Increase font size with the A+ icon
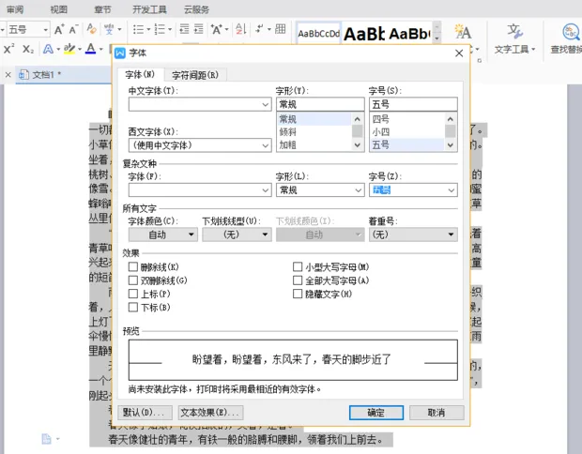 pos(59,29)
